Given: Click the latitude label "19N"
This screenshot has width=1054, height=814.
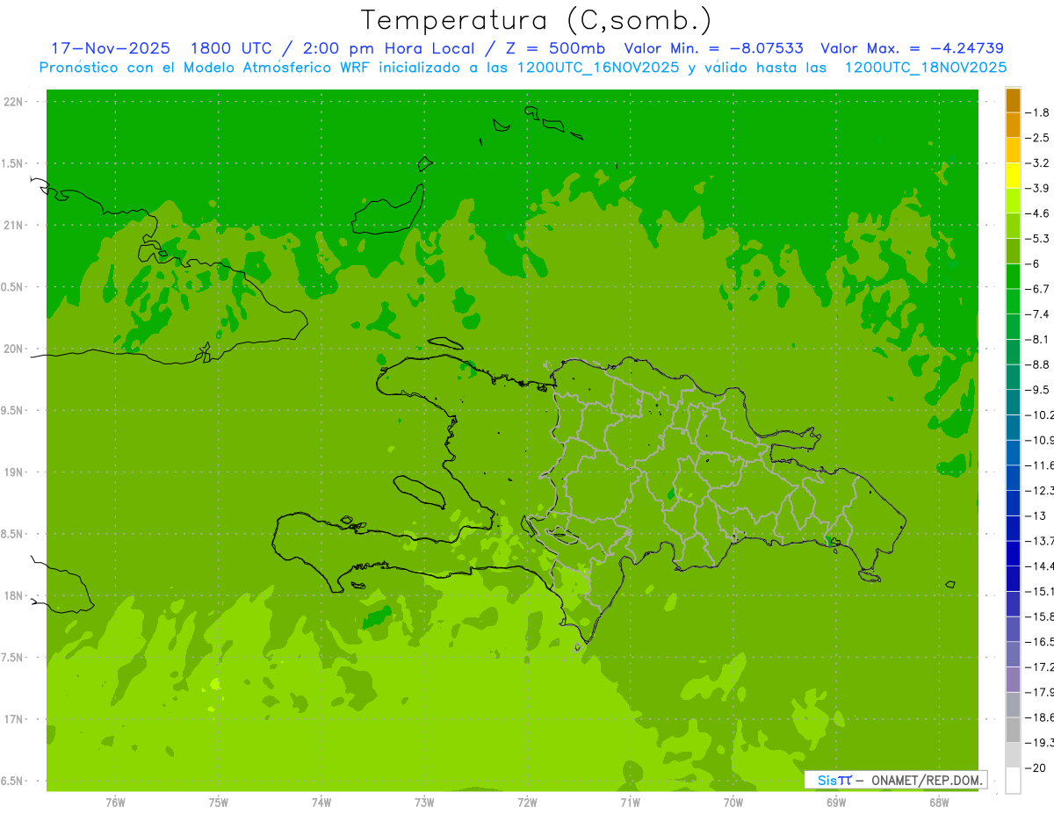Looking at the screenshot, I should (14, 472).
